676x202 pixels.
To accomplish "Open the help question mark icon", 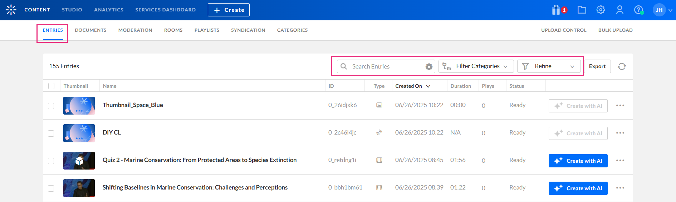I will tap(638, 10).
